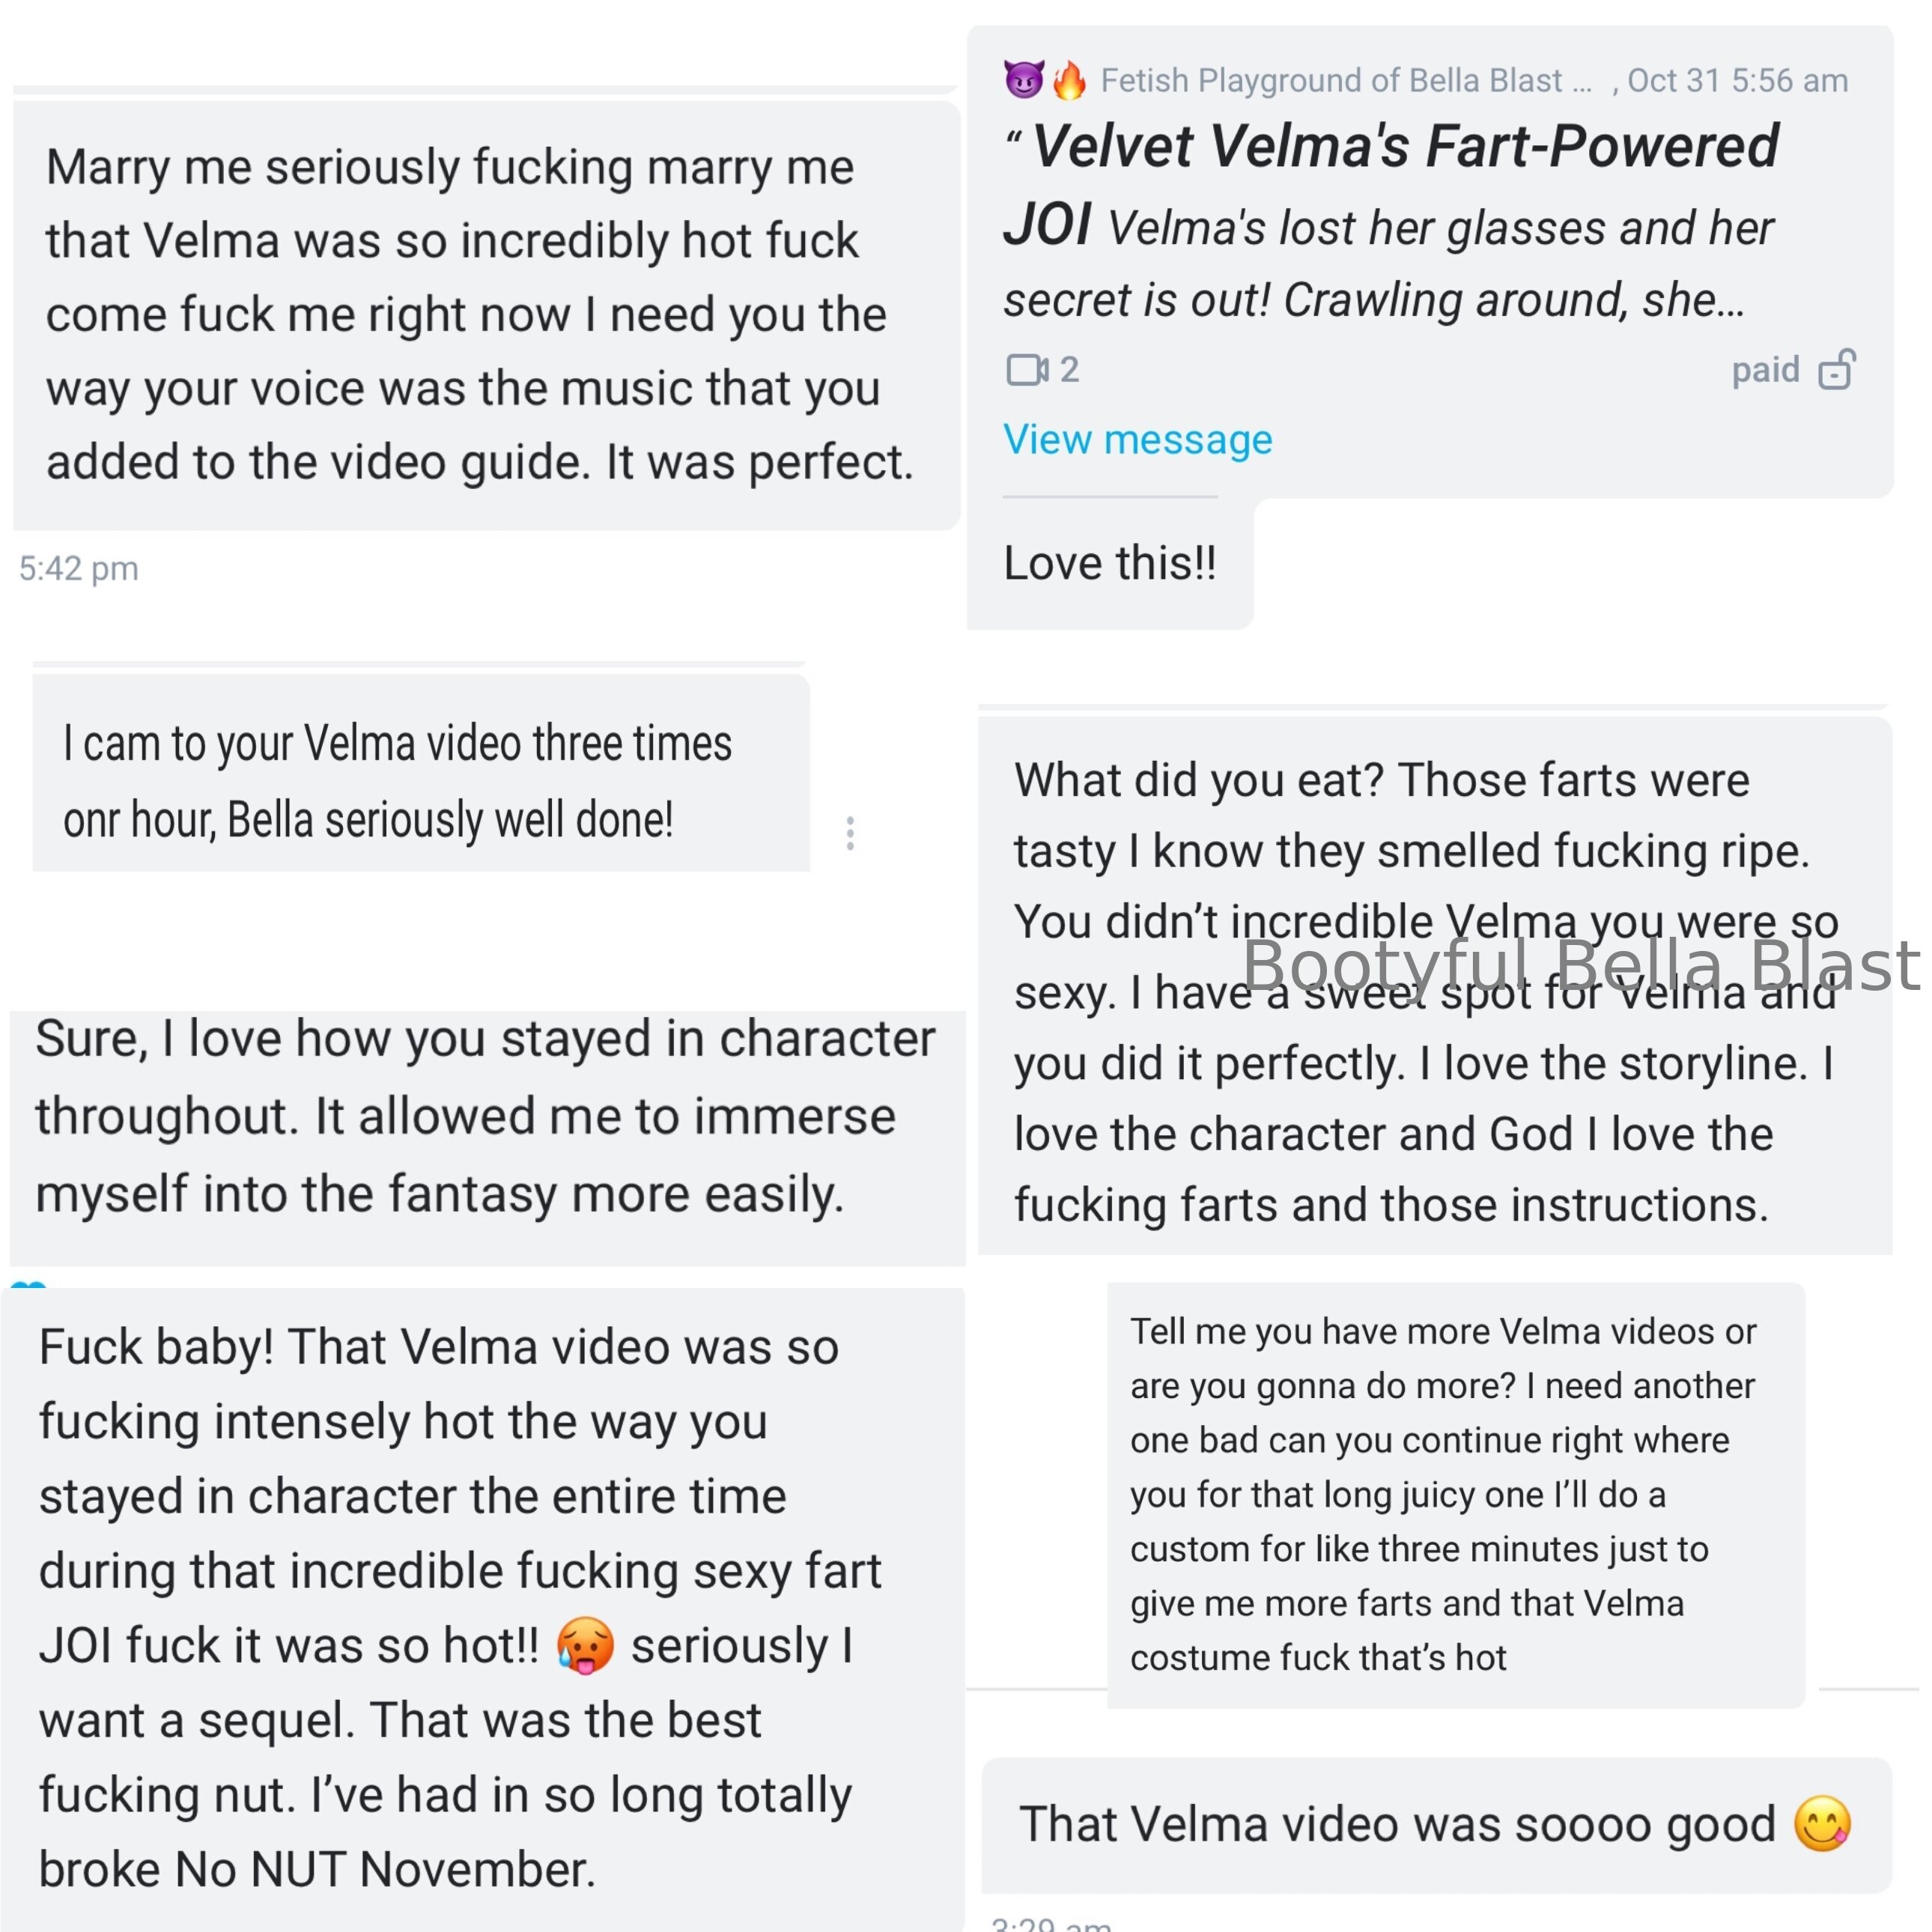Click the small blue heart reaction icon
Screen dimensions: 1932x1932
click(28, 1286)
